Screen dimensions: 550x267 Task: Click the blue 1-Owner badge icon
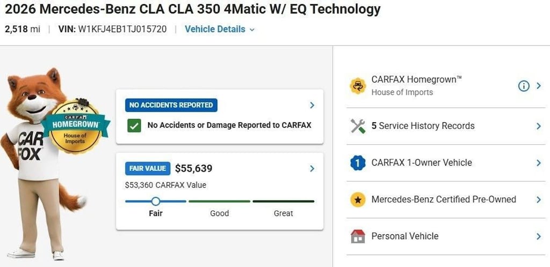tap(358, 162)
